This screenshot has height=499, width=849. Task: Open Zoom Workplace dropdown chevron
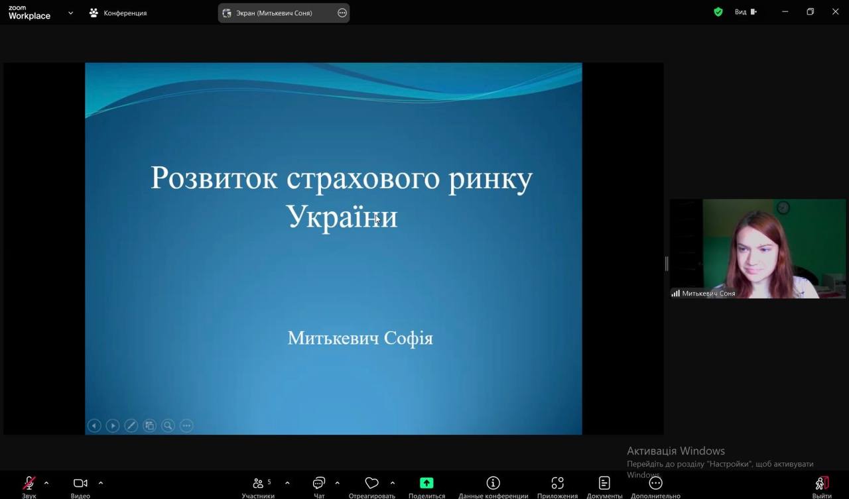coord(71,13)
